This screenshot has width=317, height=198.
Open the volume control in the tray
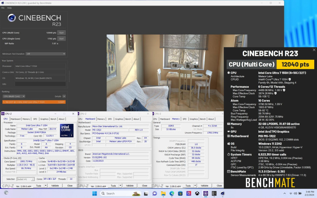click(295, 193)
